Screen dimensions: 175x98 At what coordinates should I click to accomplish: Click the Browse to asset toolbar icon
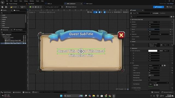[6, 7]
